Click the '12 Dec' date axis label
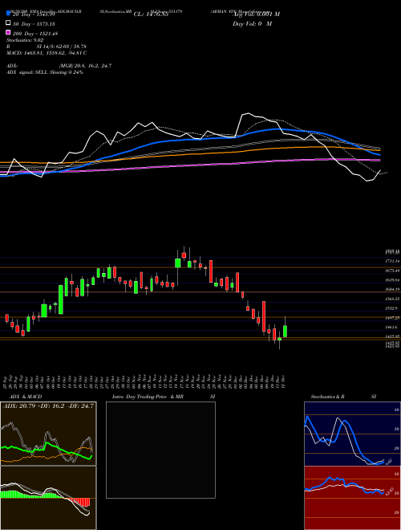This screenshot has width=401, height=530. click(x=282, y=381)
